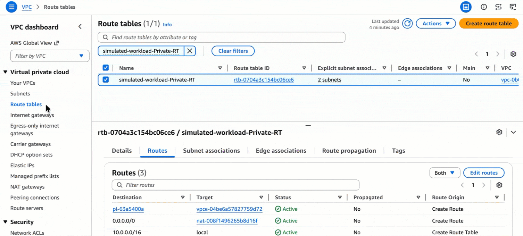Image resolution: width=523 pixels, height=236 pixels.
Task: Click the Edit routes button
Action: tap(484, 173)
